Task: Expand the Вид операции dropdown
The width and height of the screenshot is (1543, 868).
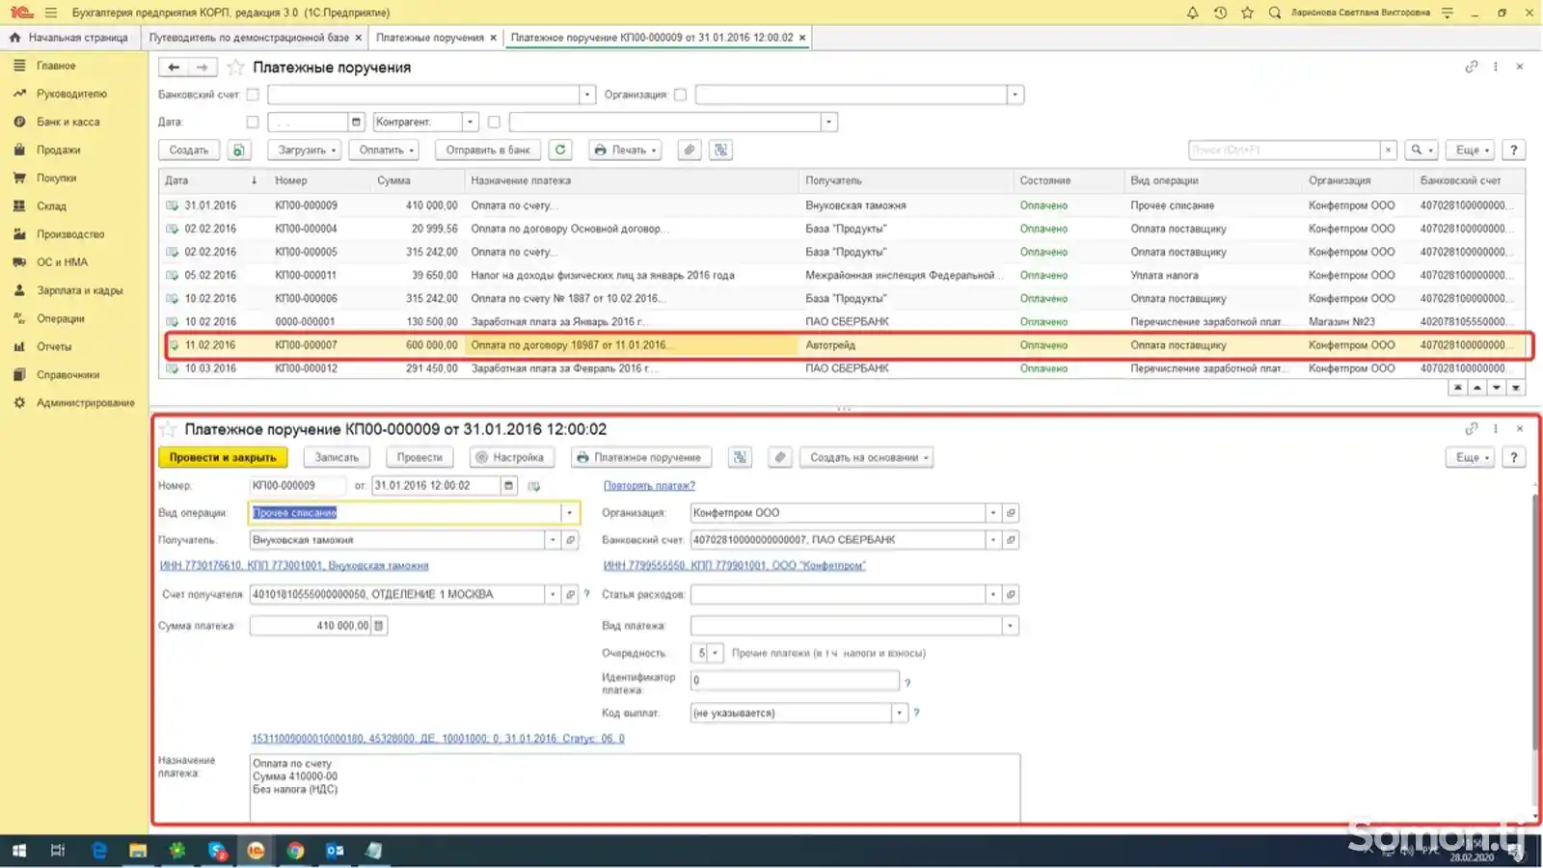Action: [569, 513]
